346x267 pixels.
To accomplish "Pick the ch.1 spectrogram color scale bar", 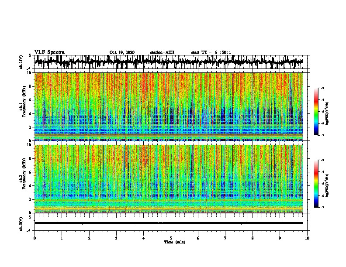I will point(316,112).
